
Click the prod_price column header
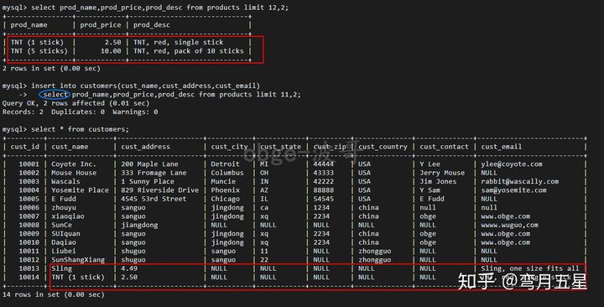pyautogui.click(x=101, y=25)
